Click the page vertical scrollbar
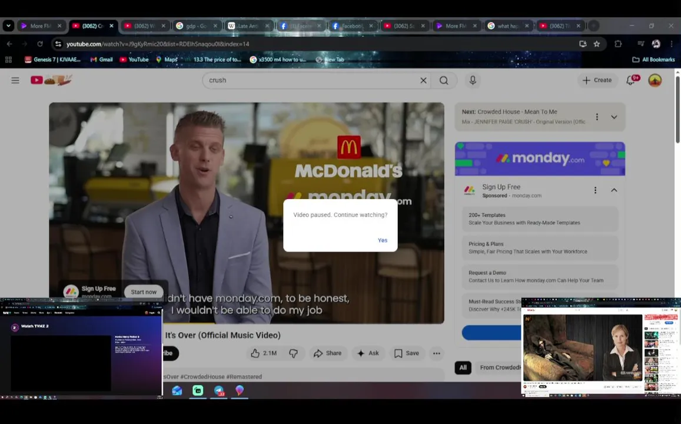 click(677, 108)
